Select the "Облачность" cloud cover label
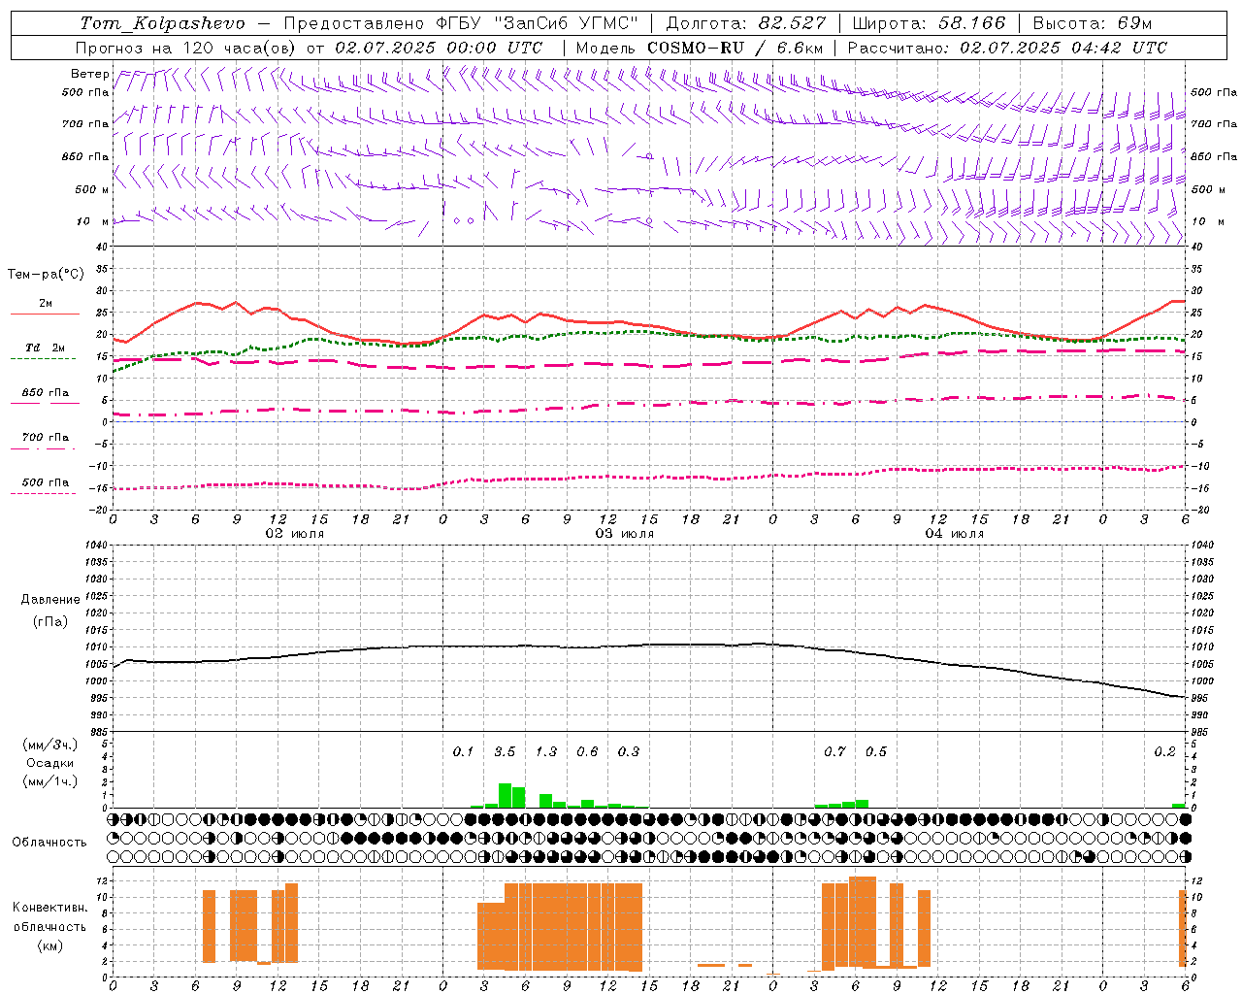1242x994 pixels. pyautogui.click(x=49, y=843)
